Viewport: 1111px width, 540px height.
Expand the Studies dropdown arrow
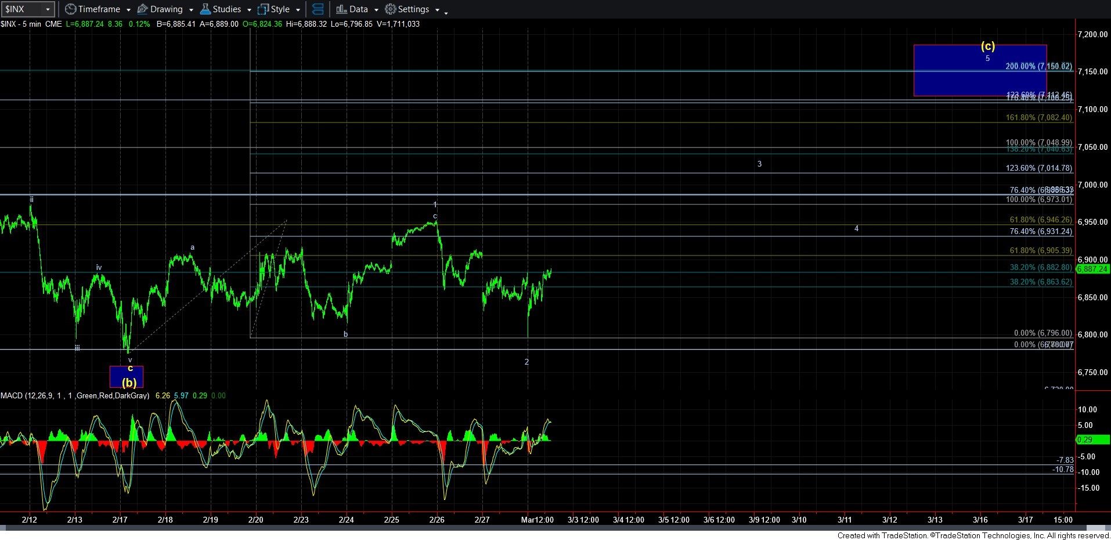coord(249,10)
